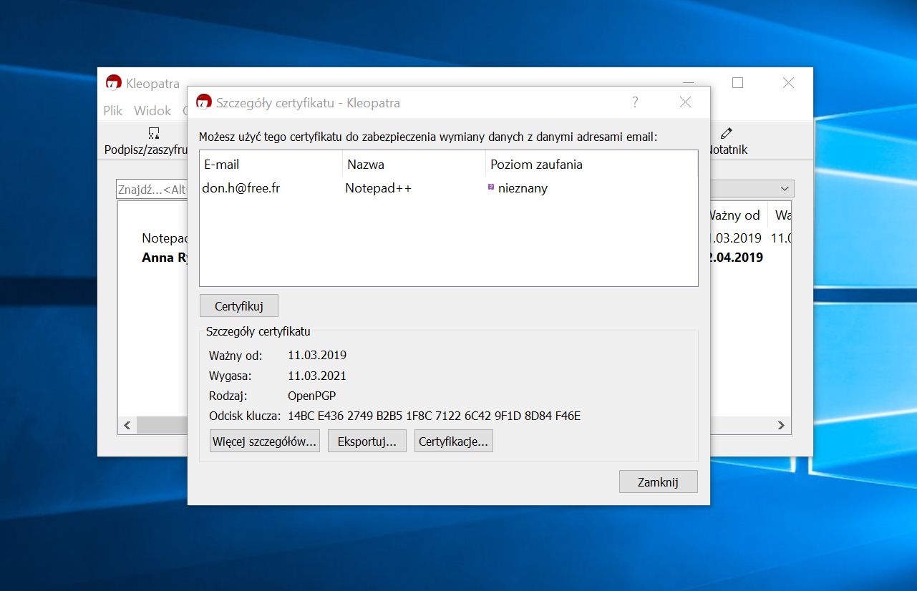The image size is (917, 591).
Task: Export the certificate via Eksportuj...
Action: 367,441
